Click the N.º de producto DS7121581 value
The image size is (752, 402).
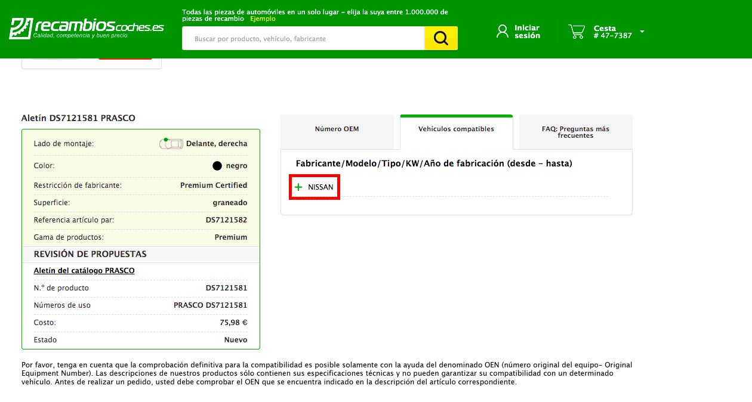click(226, 288)
